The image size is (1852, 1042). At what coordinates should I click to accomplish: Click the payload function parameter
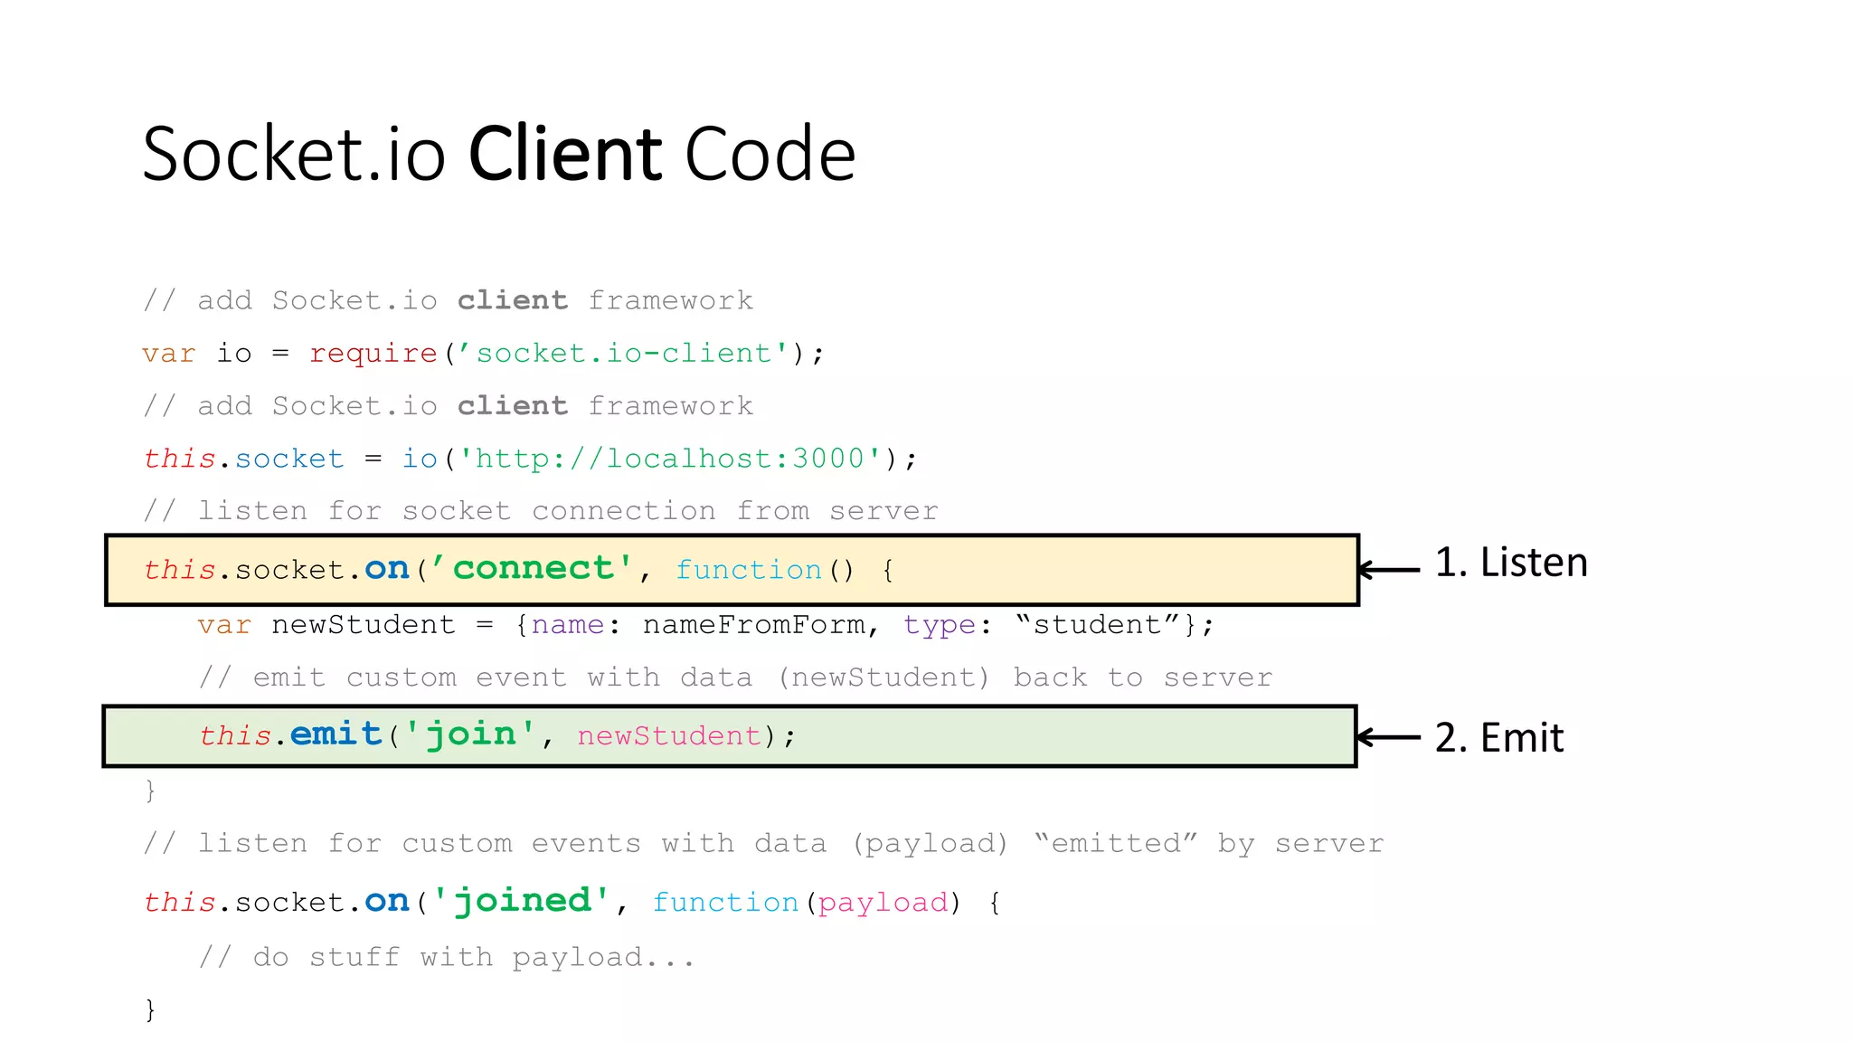(x=883, y=903)
